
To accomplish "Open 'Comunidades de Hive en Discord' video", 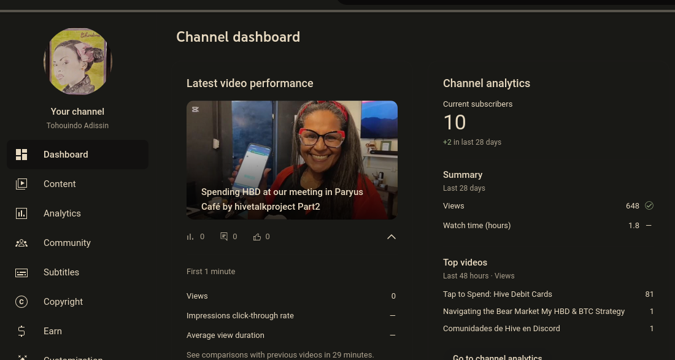I will (x=501, y=329).
